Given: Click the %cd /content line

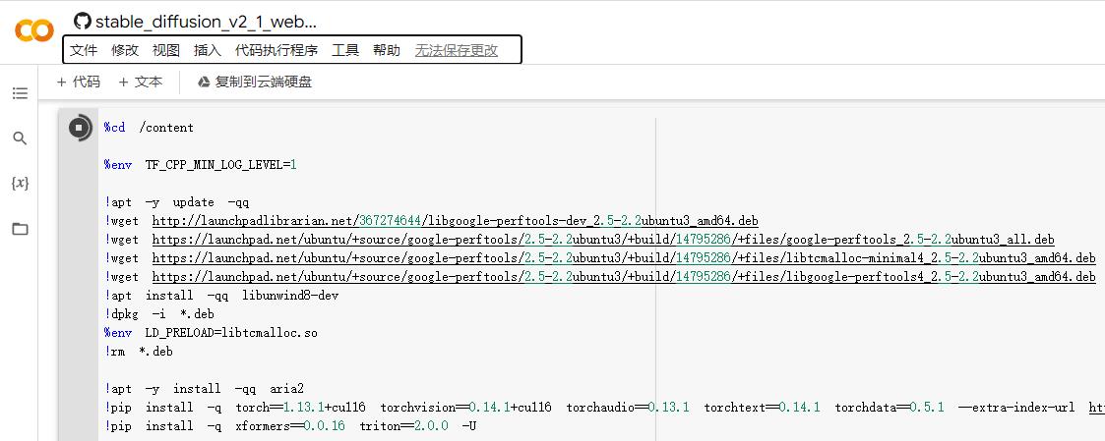Looking at the screenshot, I should 149,128.
